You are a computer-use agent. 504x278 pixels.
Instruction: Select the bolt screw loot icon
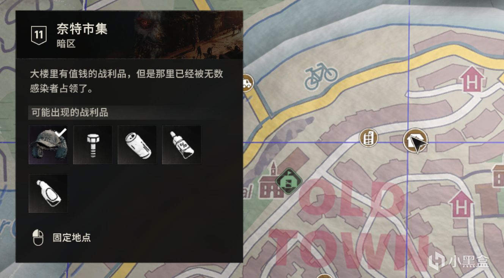pyautogui.click(x=93, y=145)
